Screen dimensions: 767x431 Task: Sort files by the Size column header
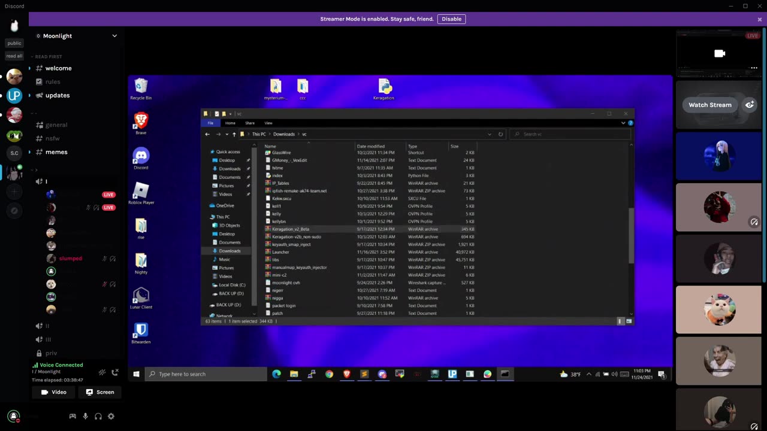pos(454,146)
